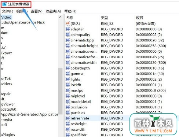
Task: Click the adapter DWORD value icon
Action: coord(68,29)
